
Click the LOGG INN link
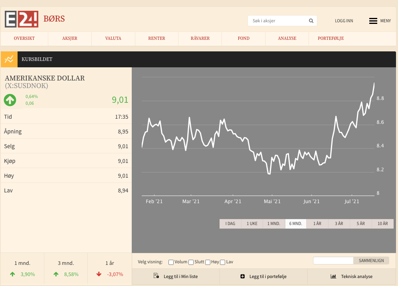[344, 21]
